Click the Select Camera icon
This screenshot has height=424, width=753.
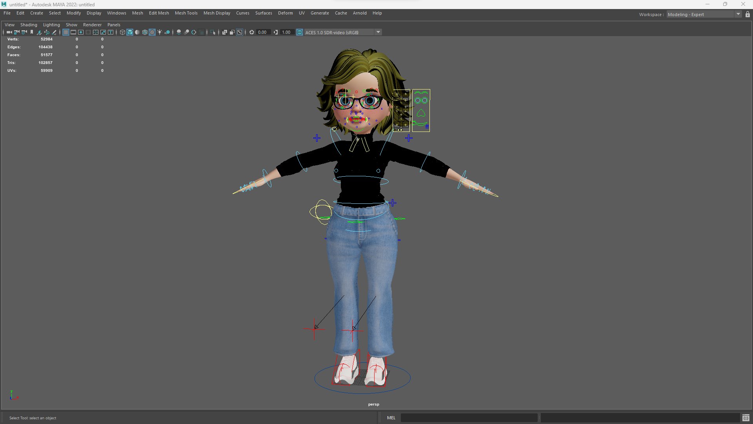(9, 32)
